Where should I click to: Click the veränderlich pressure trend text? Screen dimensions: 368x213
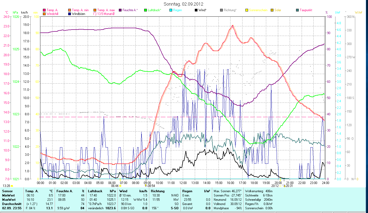tap(96, 208)
